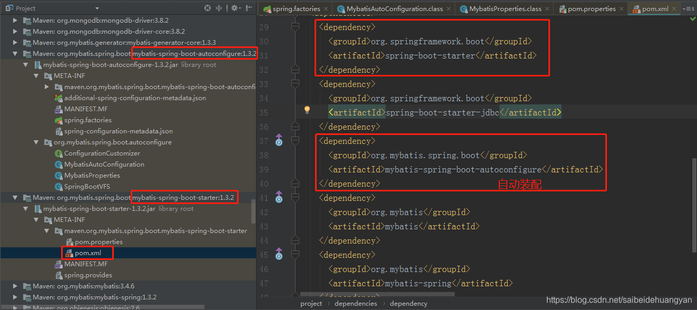The image size is (697, 310).
Task: Collapse mybatis-spring-boot-autoconfigure-1.3.2.jar node
Action: (26, 65)
